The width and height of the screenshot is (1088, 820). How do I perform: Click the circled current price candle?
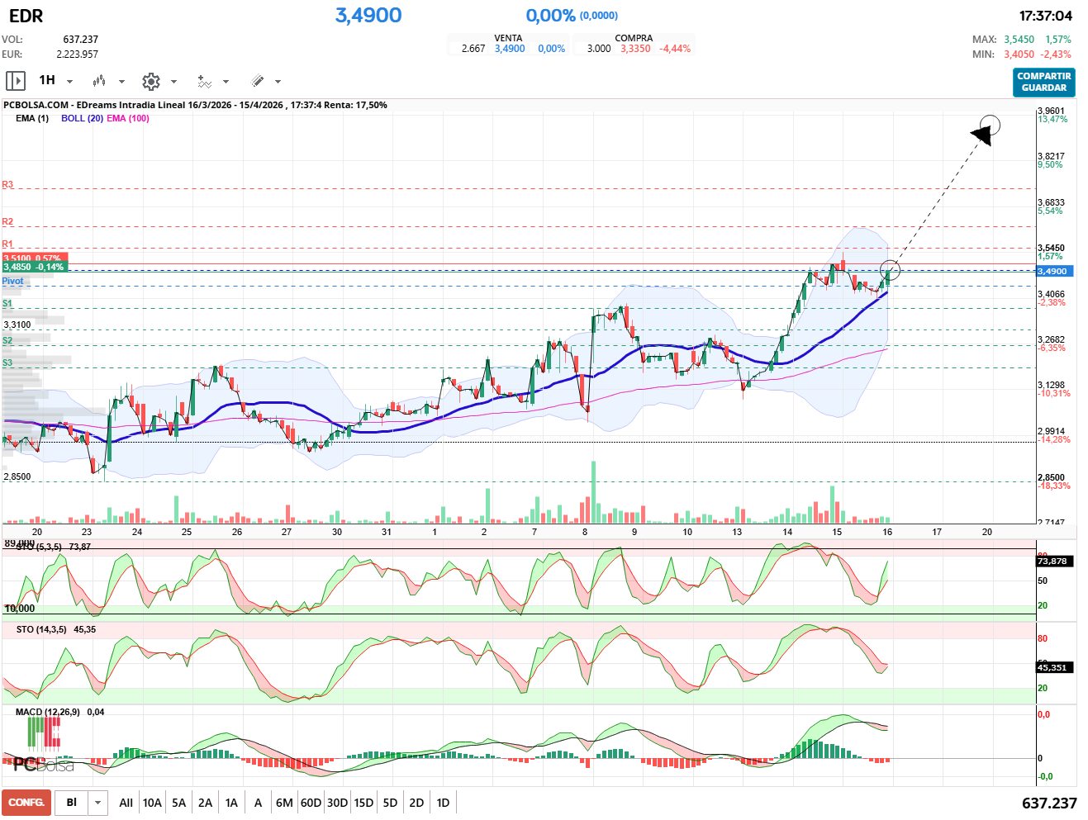[x=891, y=269]
